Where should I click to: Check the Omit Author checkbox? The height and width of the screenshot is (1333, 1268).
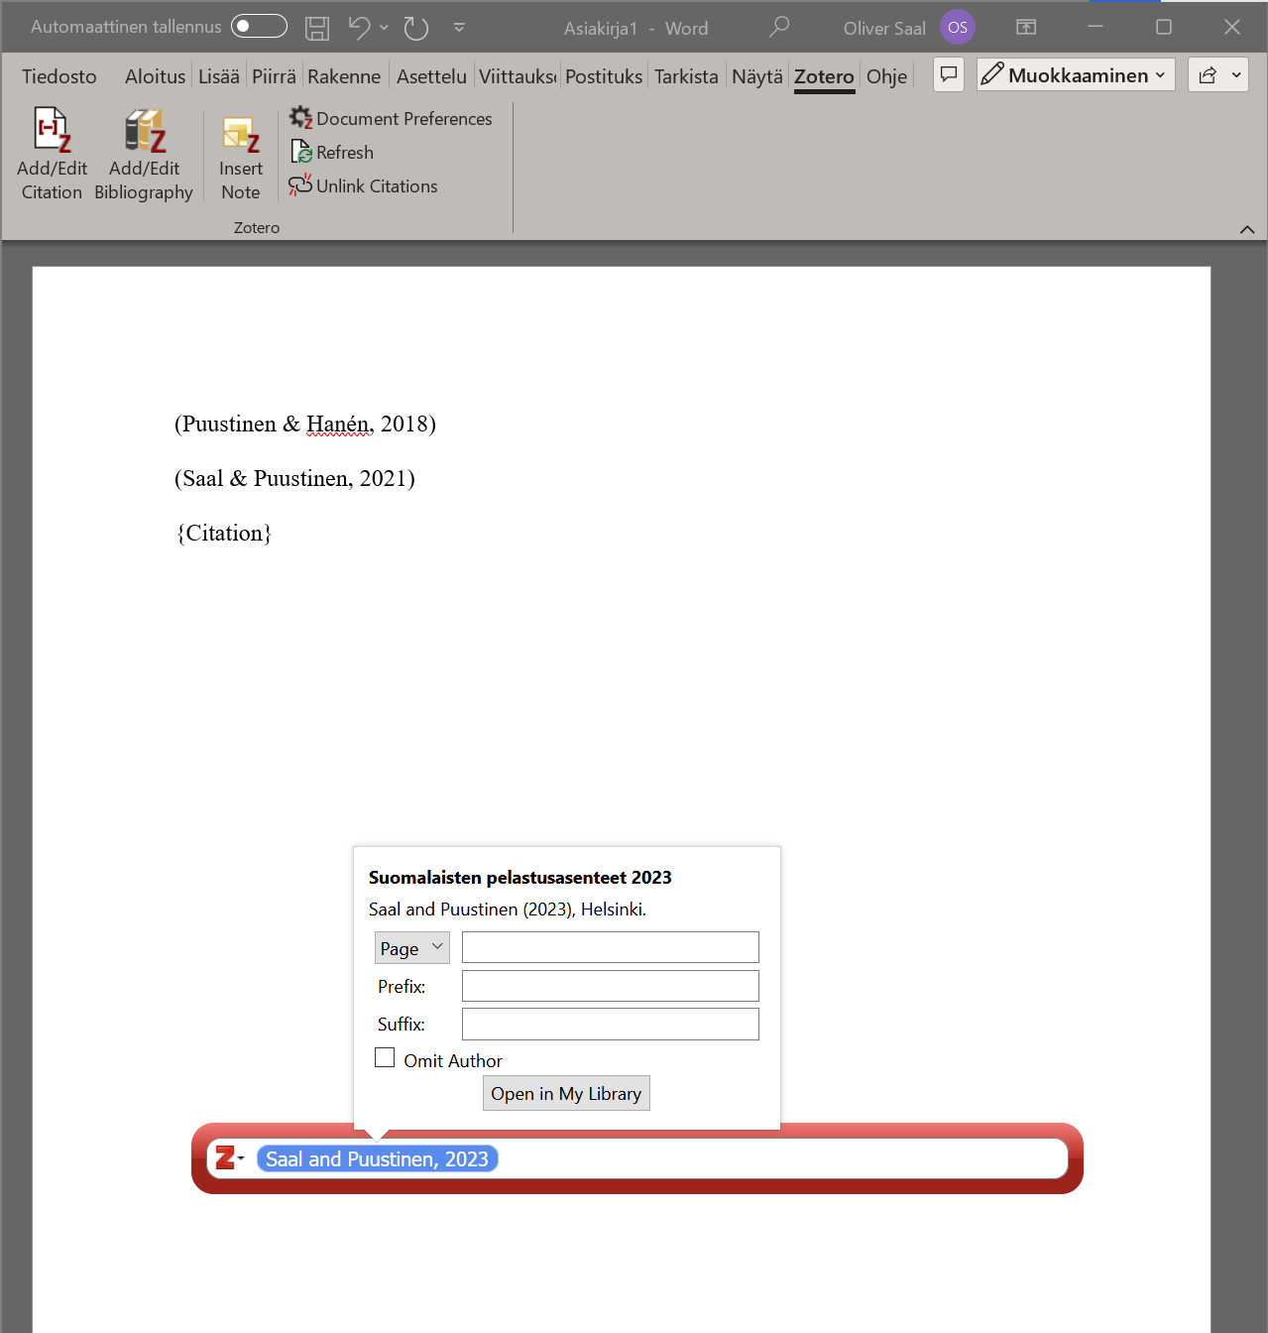pyautogui.click(x=385, y=1058)
